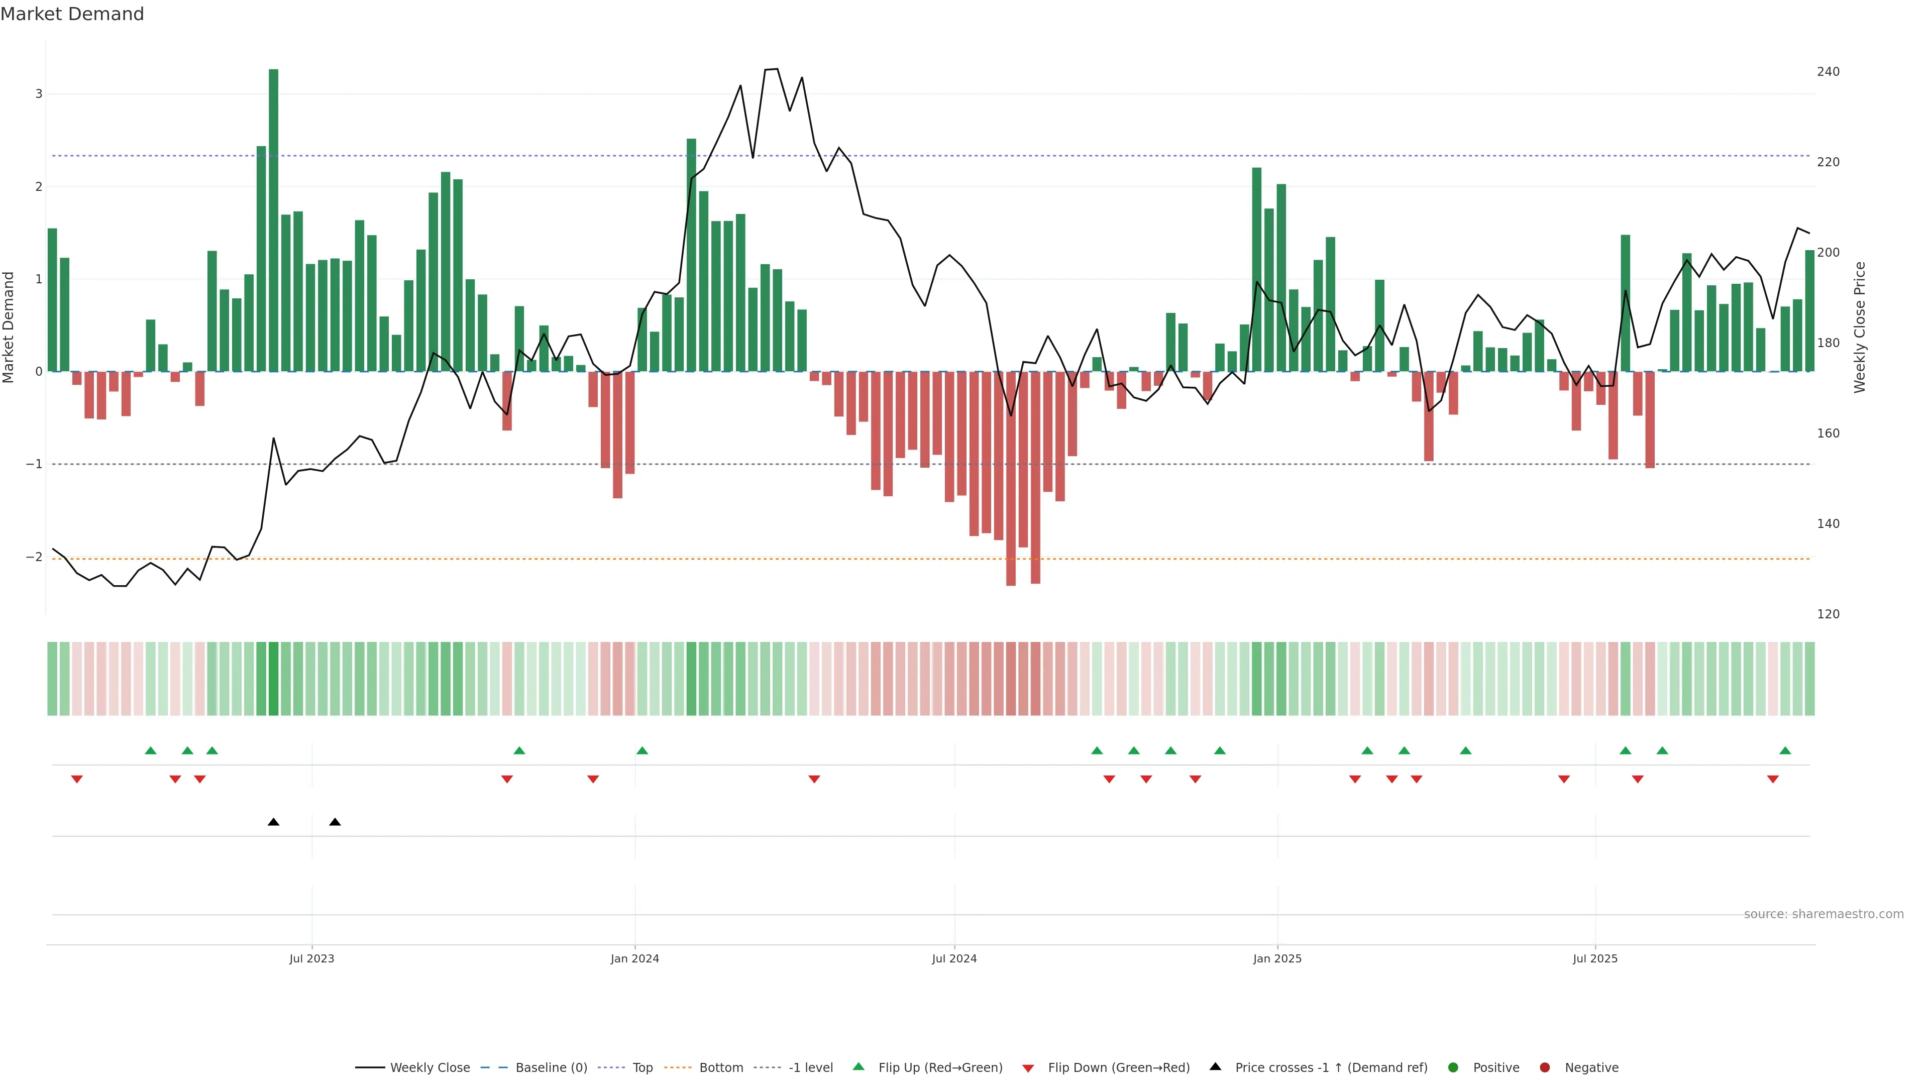The width and height of the screenshot is (1929, 1085).
Task: Click the source sharemaestro.com text
Action: coord(1824,914)
